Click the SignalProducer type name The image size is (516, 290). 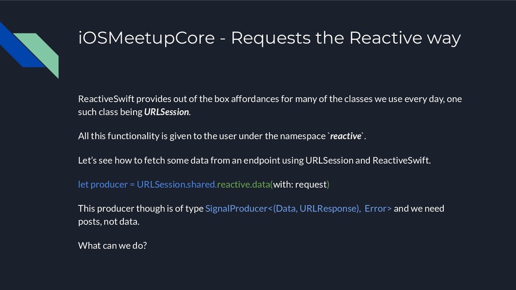(237, 208)
